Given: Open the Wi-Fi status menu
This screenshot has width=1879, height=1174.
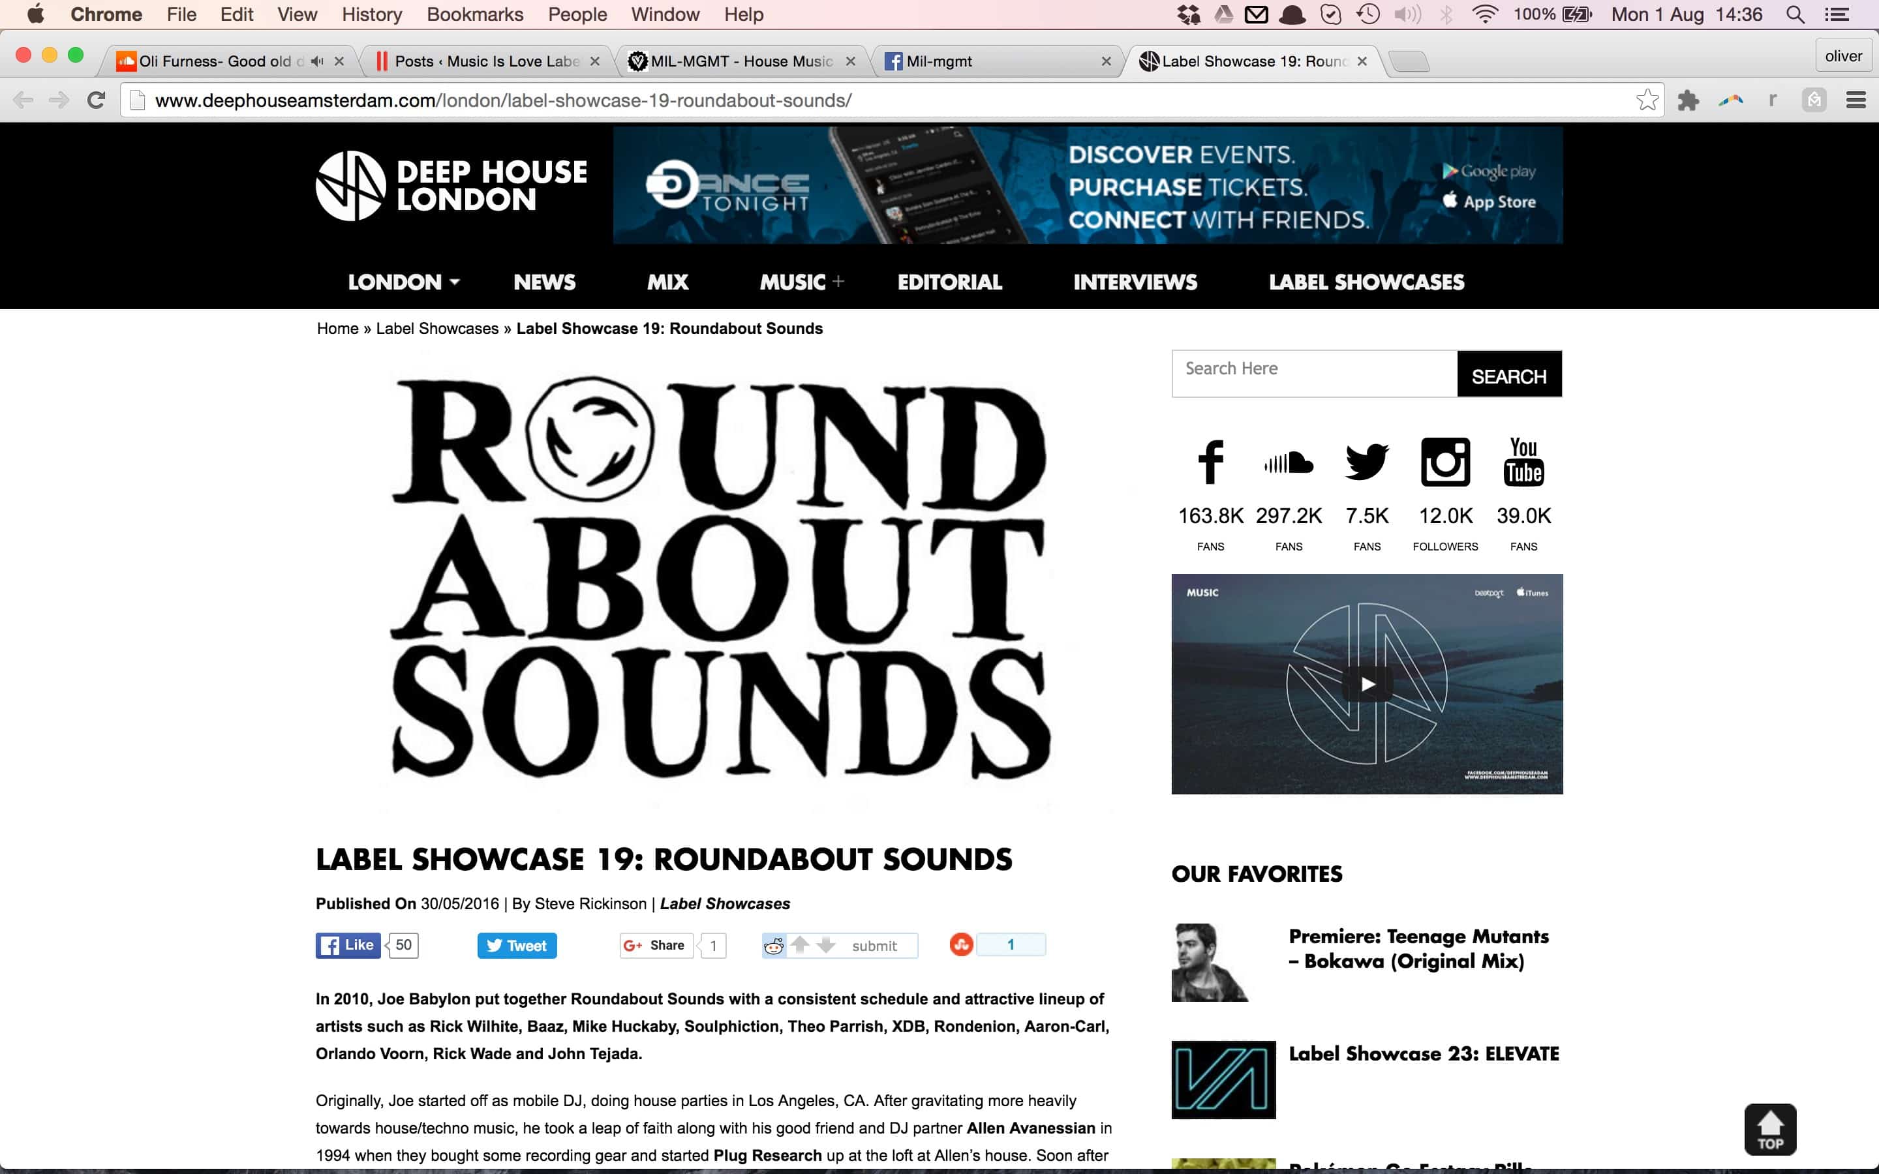Looking at the screenshot, I should point(1484,14).
